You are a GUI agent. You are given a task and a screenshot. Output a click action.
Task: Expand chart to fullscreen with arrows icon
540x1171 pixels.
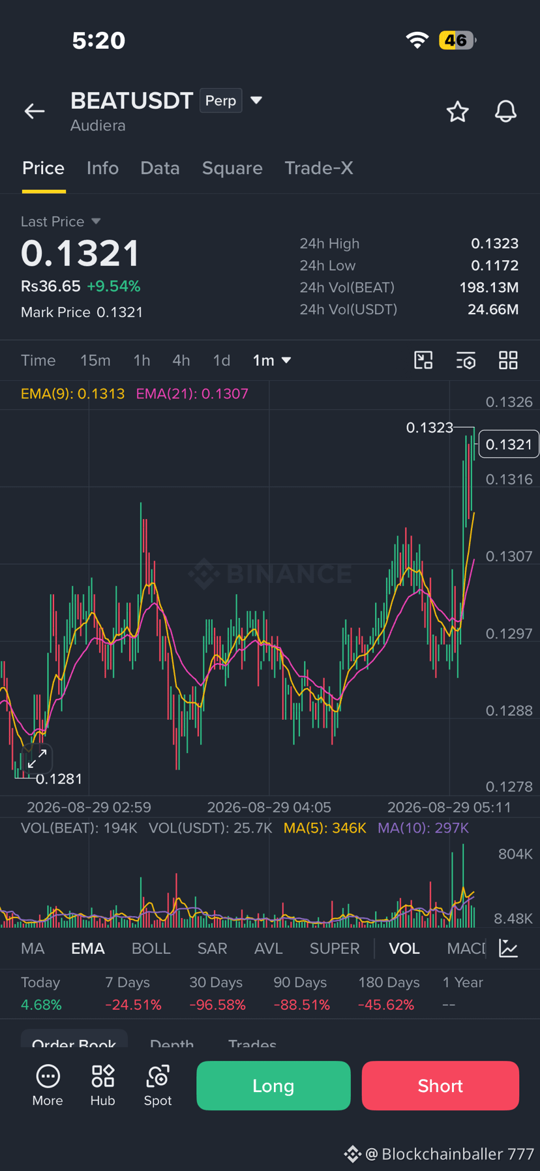click(37, 758)
